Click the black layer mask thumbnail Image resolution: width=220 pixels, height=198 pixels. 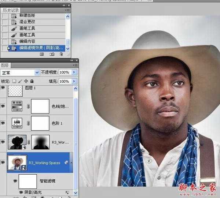(x=40, y=142)
